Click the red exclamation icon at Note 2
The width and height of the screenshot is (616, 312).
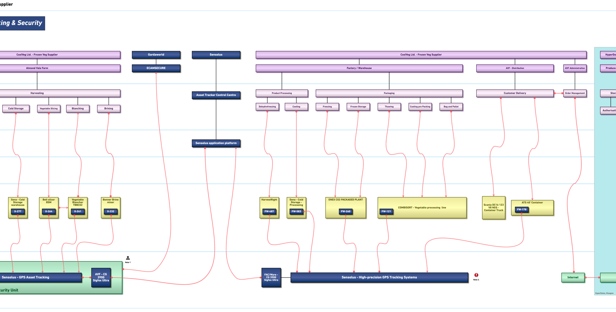tap(476, 275)
